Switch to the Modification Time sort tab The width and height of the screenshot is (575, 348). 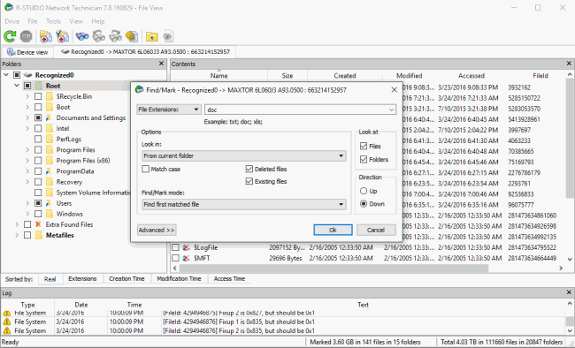(x=179, y=279)
